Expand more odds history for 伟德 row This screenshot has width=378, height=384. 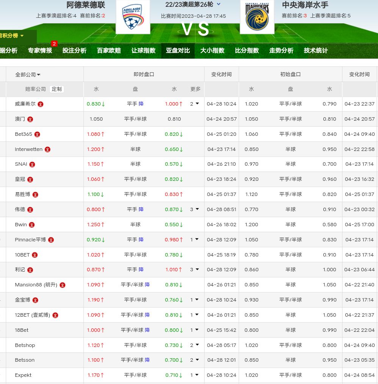(x=194, y=209)
